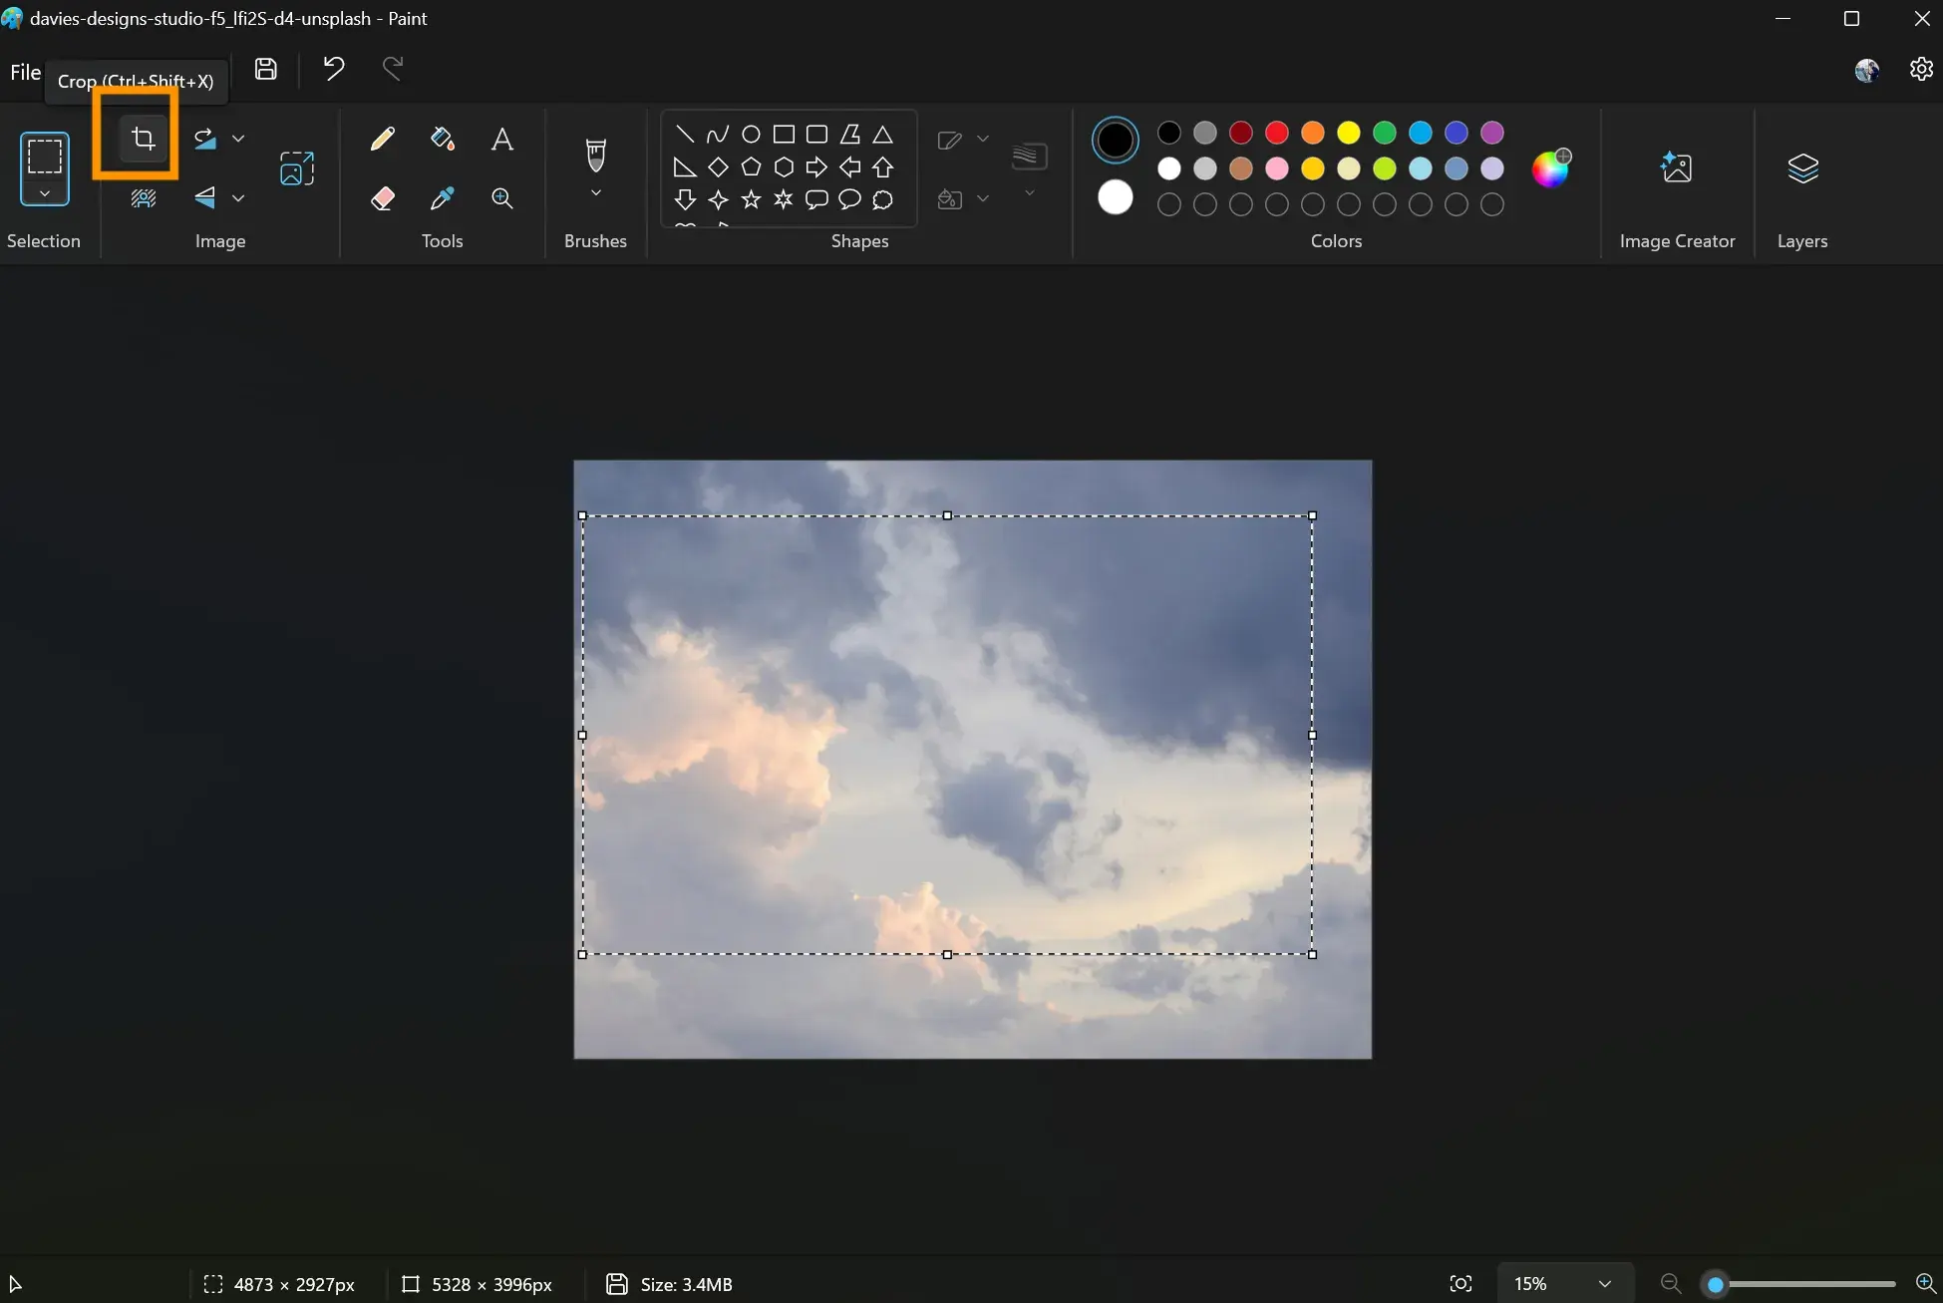The image size is (1943, 1303).
Task: Open the Layers panel
Action: click(1801, 169)
